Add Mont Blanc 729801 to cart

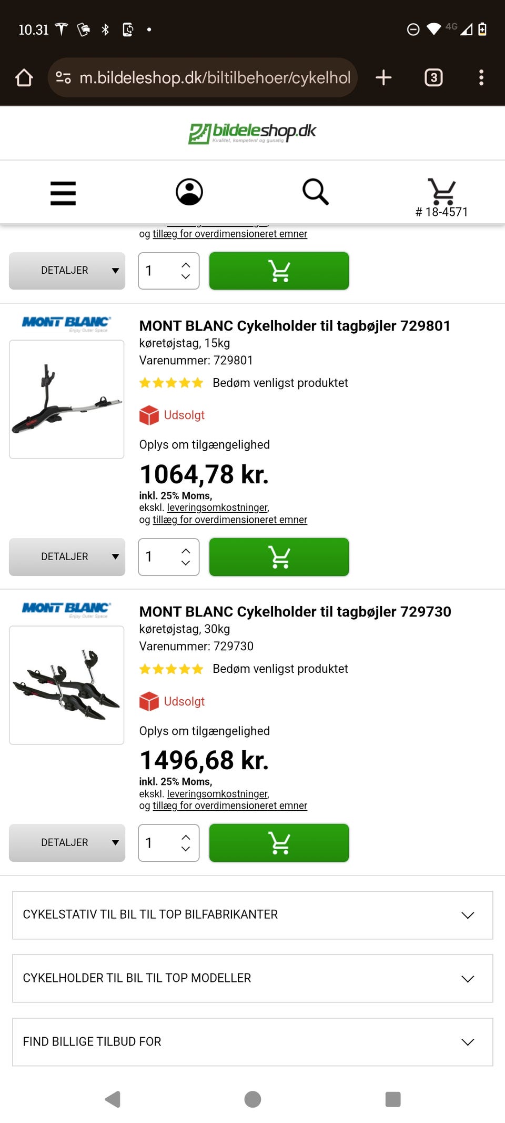pyautogui.click(x=279, y=557)
